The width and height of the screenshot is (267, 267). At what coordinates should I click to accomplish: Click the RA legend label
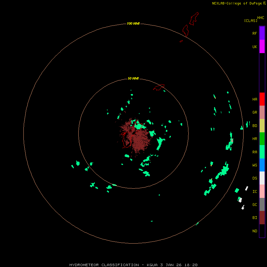pos(255,152)
